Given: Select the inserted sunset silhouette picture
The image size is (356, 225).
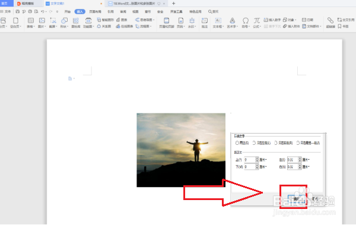Looking at the screenshot, I should (x=181, y=150).
